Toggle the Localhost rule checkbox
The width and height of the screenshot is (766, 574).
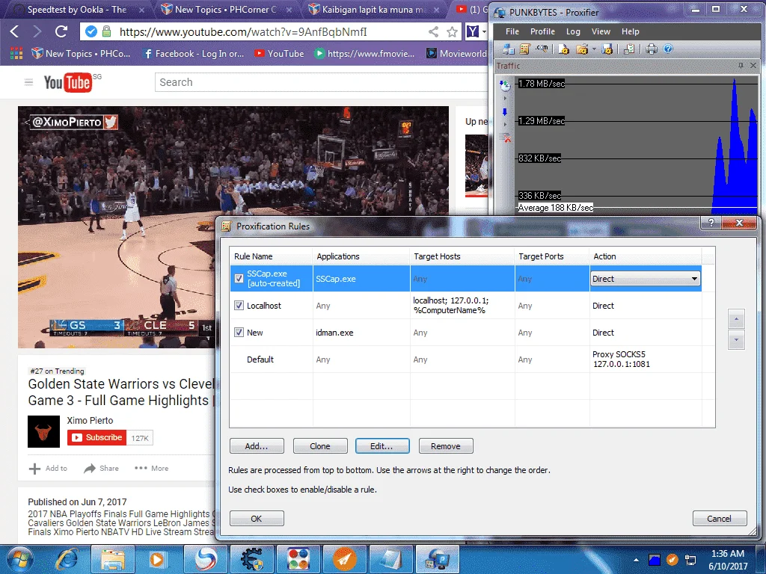tap(239, 306)
